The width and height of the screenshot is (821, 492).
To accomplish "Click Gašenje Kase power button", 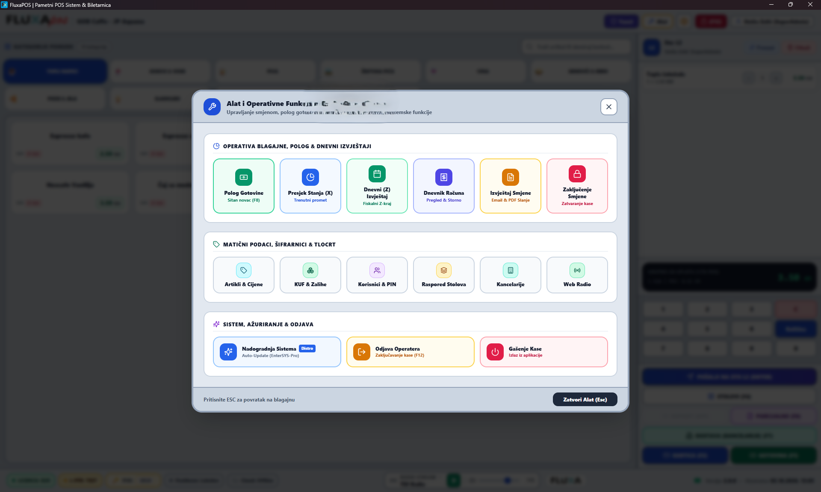I will [543, 352].
